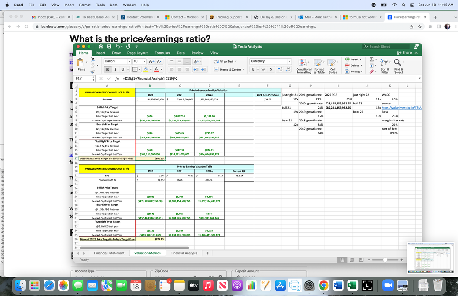Image resolution: width=458 pixels, height=296 pixels.
Task: Apply the Percent Style format icon
Action: pyautogui.click(x=263, y=70)
